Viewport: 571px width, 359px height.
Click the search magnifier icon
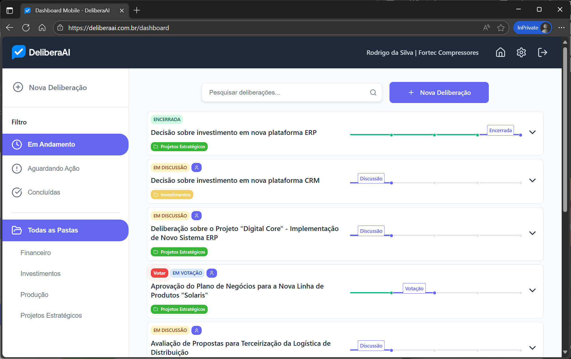[x=373, y=92]
